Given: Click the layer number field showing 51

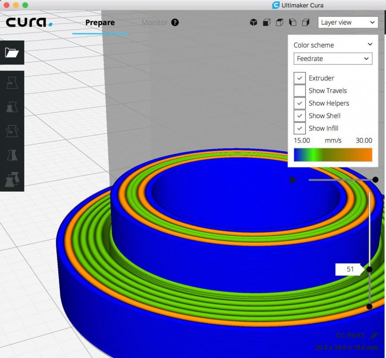Looking at the screenshot, I should click(x=350, y=269).
